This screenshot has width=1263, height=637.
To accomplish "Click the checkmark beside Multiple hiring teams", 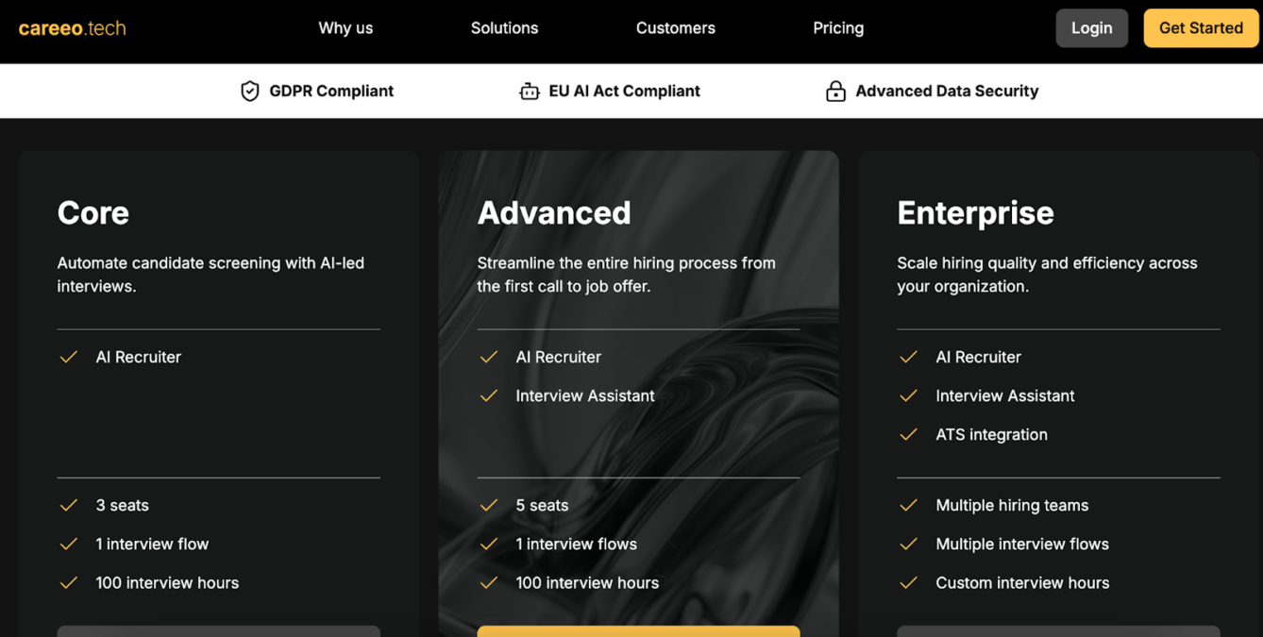I will point(908,505).
